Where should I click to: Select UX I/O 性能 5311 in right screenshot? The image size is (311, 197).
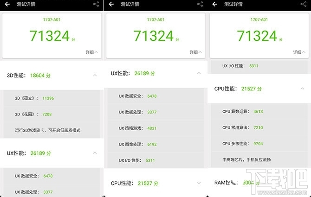point(259,66)
